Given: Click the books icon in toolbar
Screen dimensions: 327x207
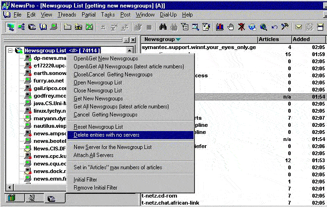Looking at the screenshot, I should [220, 27].
